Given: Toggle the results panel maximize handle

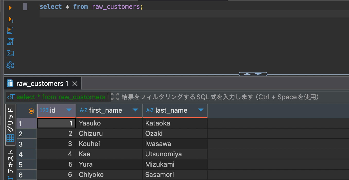Looking at the screenshot, I should click(x=253, y=74).
